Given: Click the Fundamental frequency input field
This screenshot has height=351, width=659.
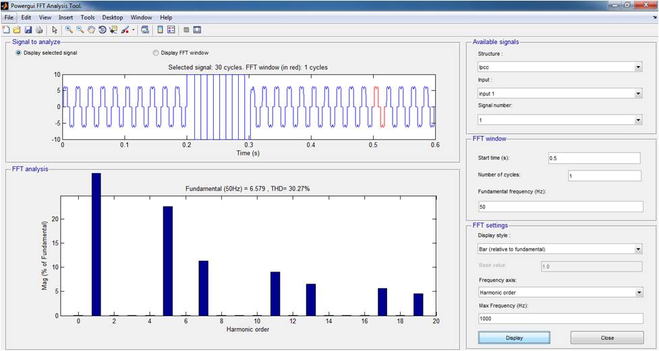Looking at the screenshot, I should coord(561,207).
